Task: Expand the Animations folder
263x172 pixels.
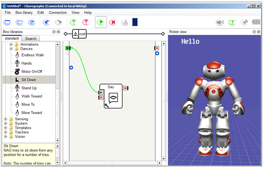Action: 11,44
